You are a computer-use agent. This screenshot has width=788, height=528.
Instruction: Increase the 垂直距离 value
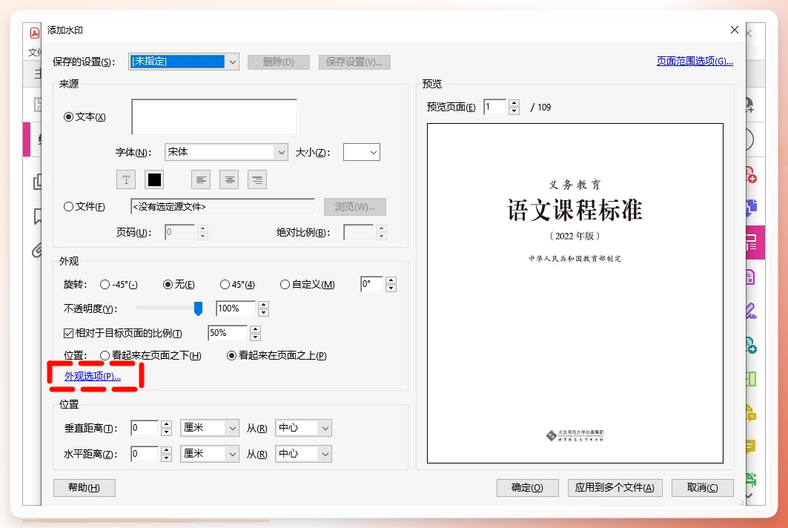coord(166,424)
